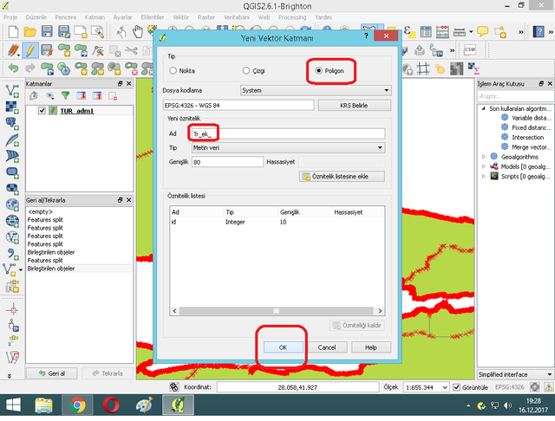Open the Raster menu

(x=206, y=17)
